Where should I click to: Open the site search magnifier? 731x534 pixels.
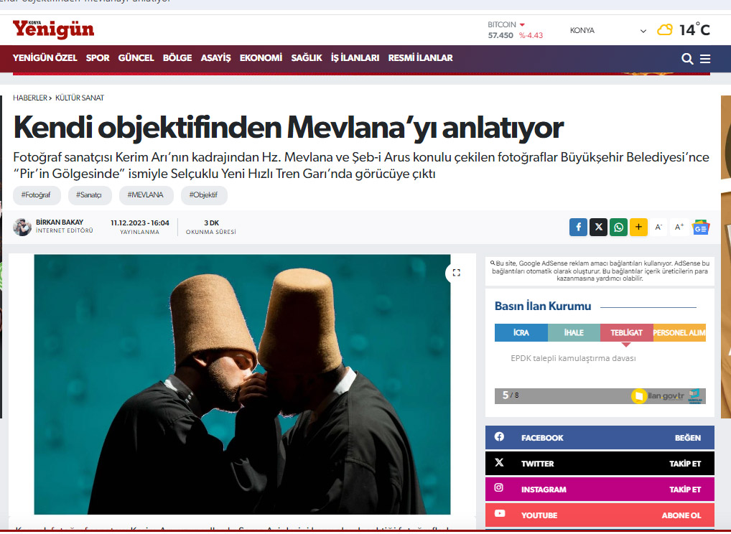click(687, 59)
